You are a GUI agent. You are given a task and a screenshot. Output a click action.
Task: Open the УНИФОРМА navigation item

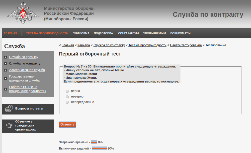tap(81, 33)
